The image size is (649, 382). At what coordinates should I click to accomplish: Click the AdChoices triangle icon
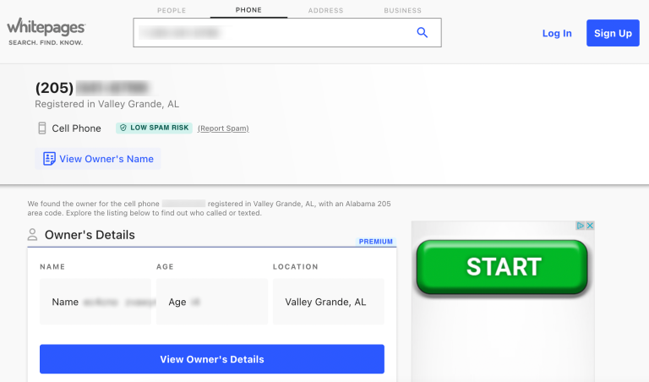point(581,226)
